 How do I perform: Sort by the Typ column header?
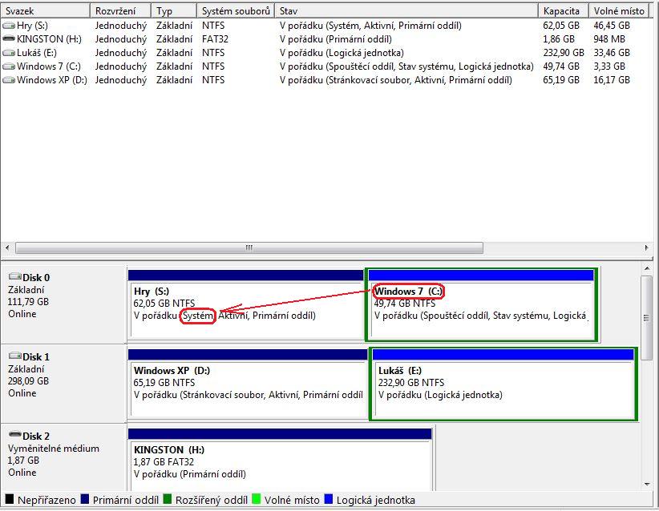point(174,11)
